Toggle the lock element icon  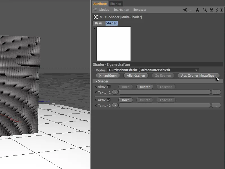click(x=211, y=10)
